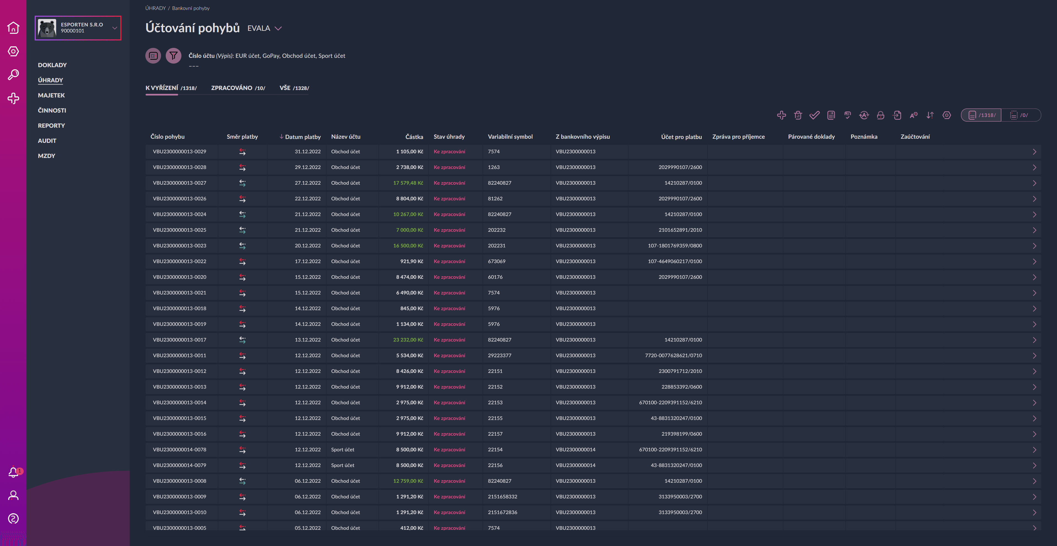Click the sort arrows icon in the toolbar

(930, 115)
